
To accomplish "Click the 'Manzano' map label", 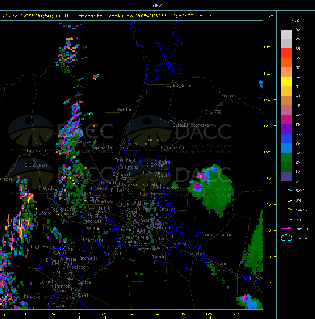I will pos(32,296).
